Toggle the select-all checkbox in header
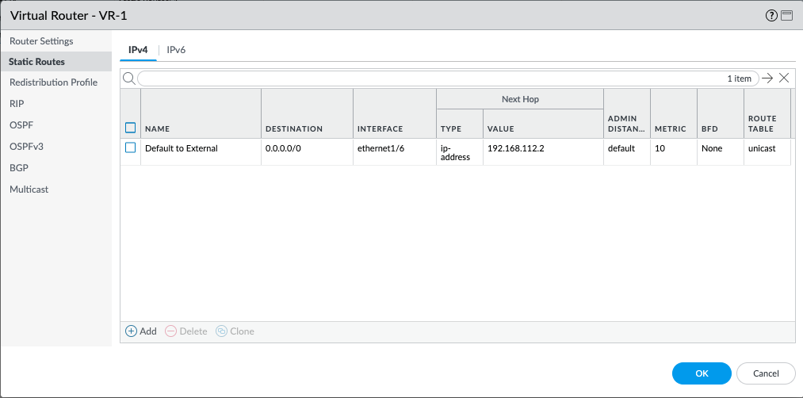803x398 pixels. click(x=131, y=128)
